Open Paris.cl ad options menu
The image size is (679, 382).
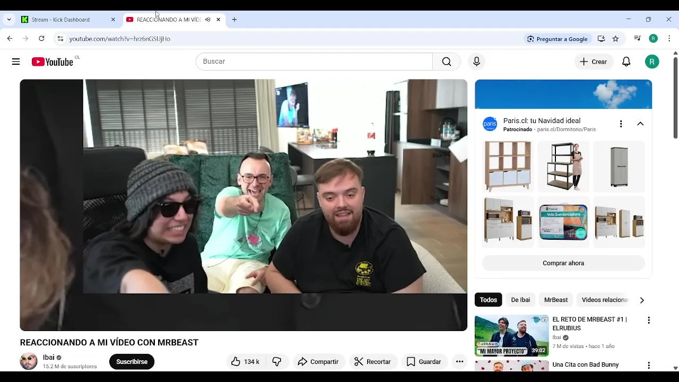tap(621, 124)
